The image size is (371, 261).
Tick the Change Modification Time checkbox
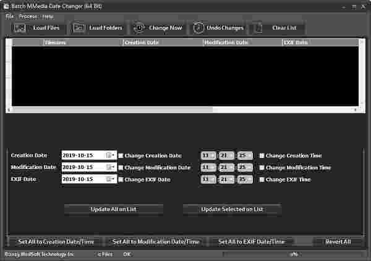[x=262, y=167]
